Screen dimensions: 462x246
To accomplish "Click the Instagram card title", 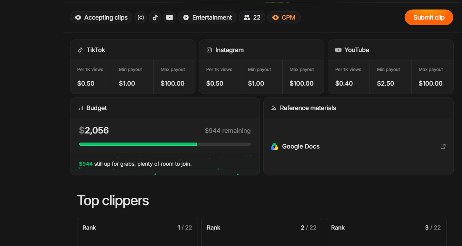I will [229, 50].
